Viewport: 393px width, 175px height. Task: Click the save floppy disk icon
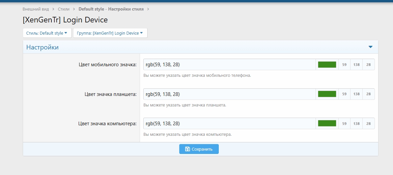click(187, 149)
